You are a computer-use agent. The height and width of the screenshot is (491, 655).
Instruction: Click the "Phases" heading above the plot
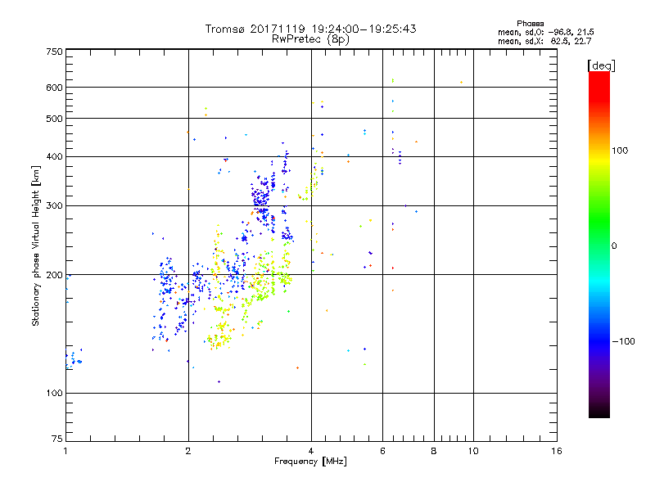pos(530,24)
